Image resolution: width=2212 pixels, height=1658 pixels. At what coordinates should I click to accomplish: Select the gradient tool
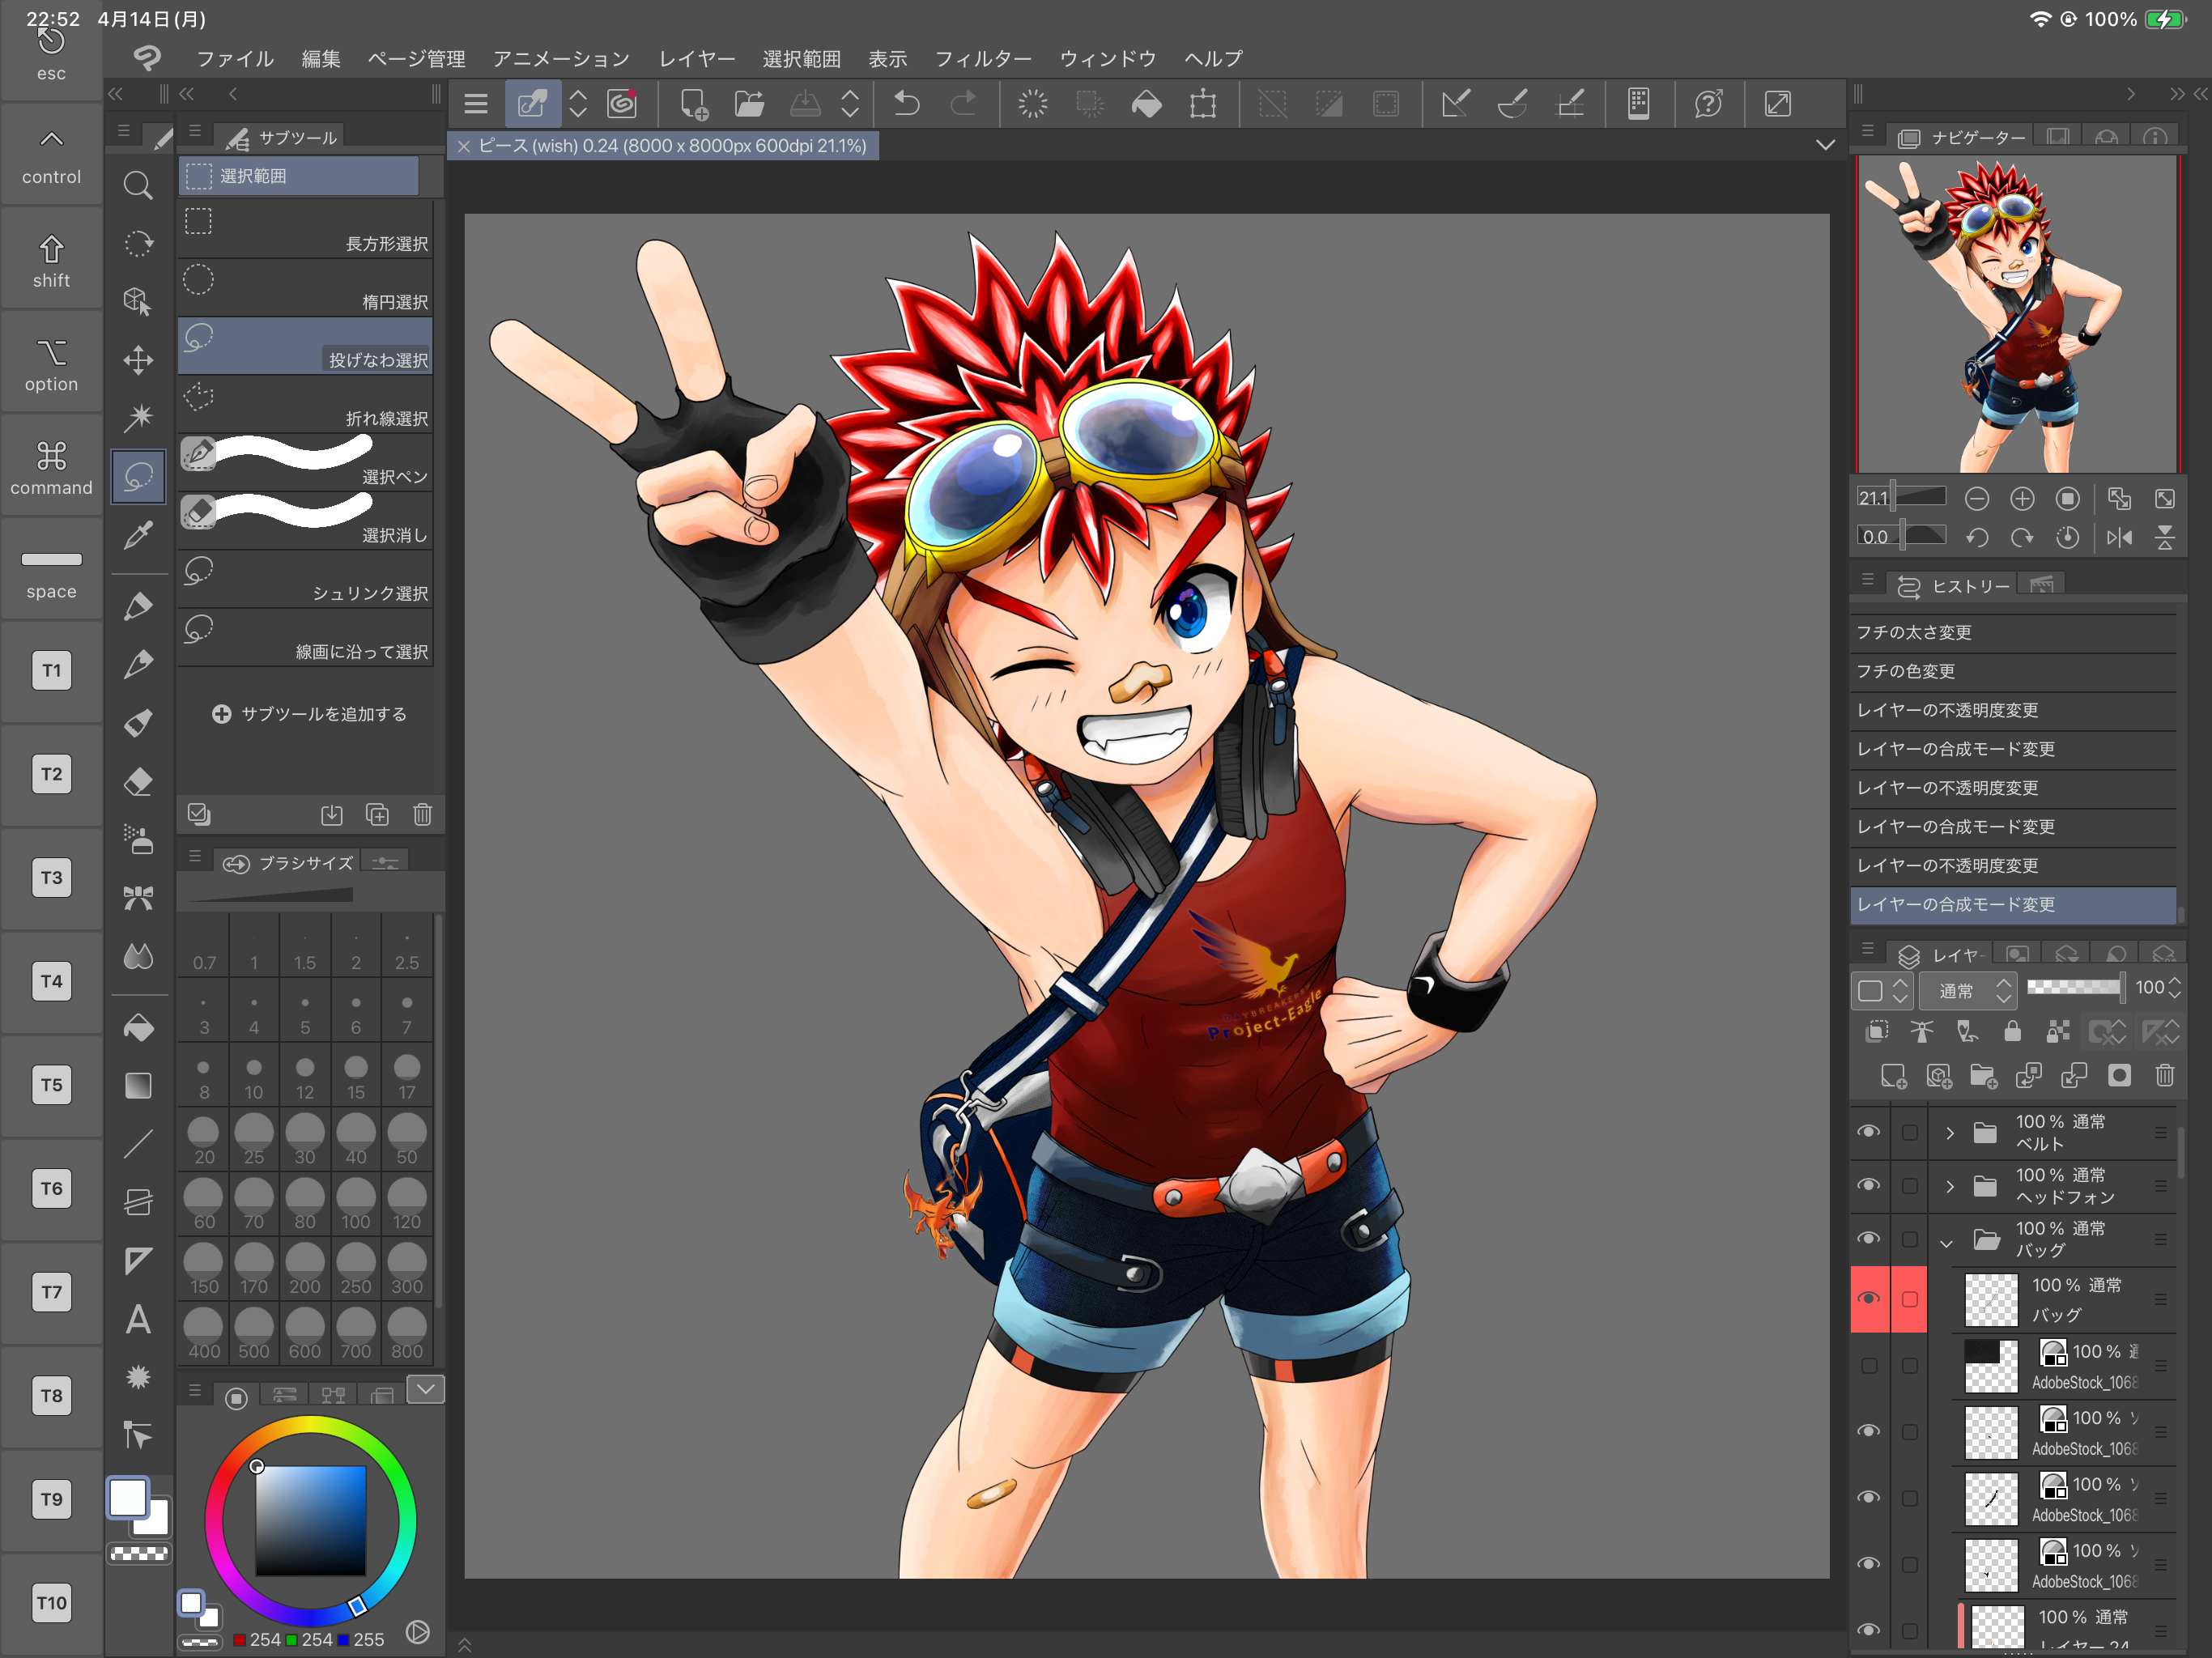pos(138,1085)
